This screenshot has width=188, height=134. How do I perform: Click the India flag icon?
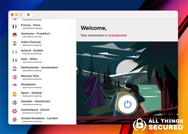(15, 43)
